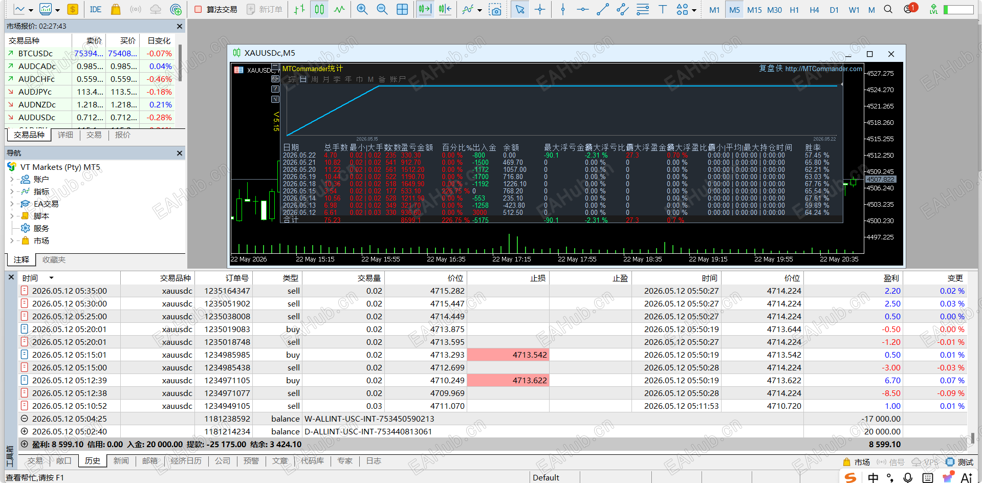Open the indicators list dropdown arrow
982x483 pixels.
click(x=479, y=10)
